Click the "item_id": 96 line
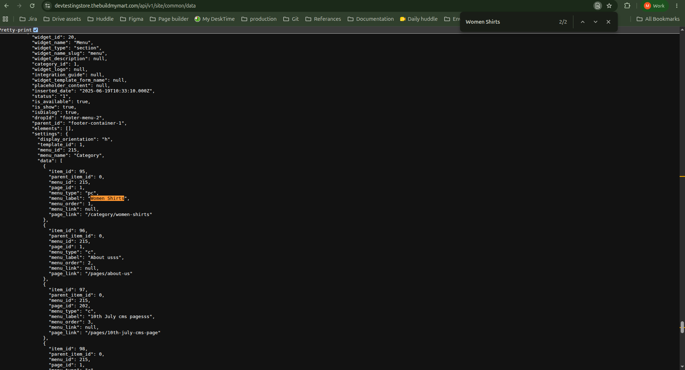Viewport: 685px width, 370px height. pyautogui.click(x=68, y=231)
